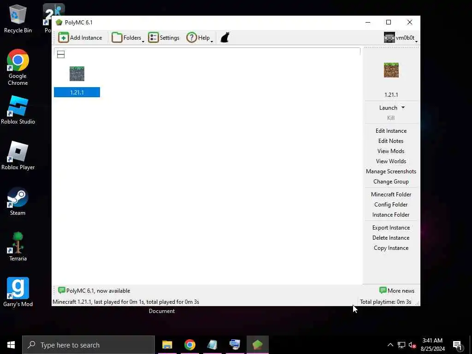Show hidden system tray icons

click(390, 345)
